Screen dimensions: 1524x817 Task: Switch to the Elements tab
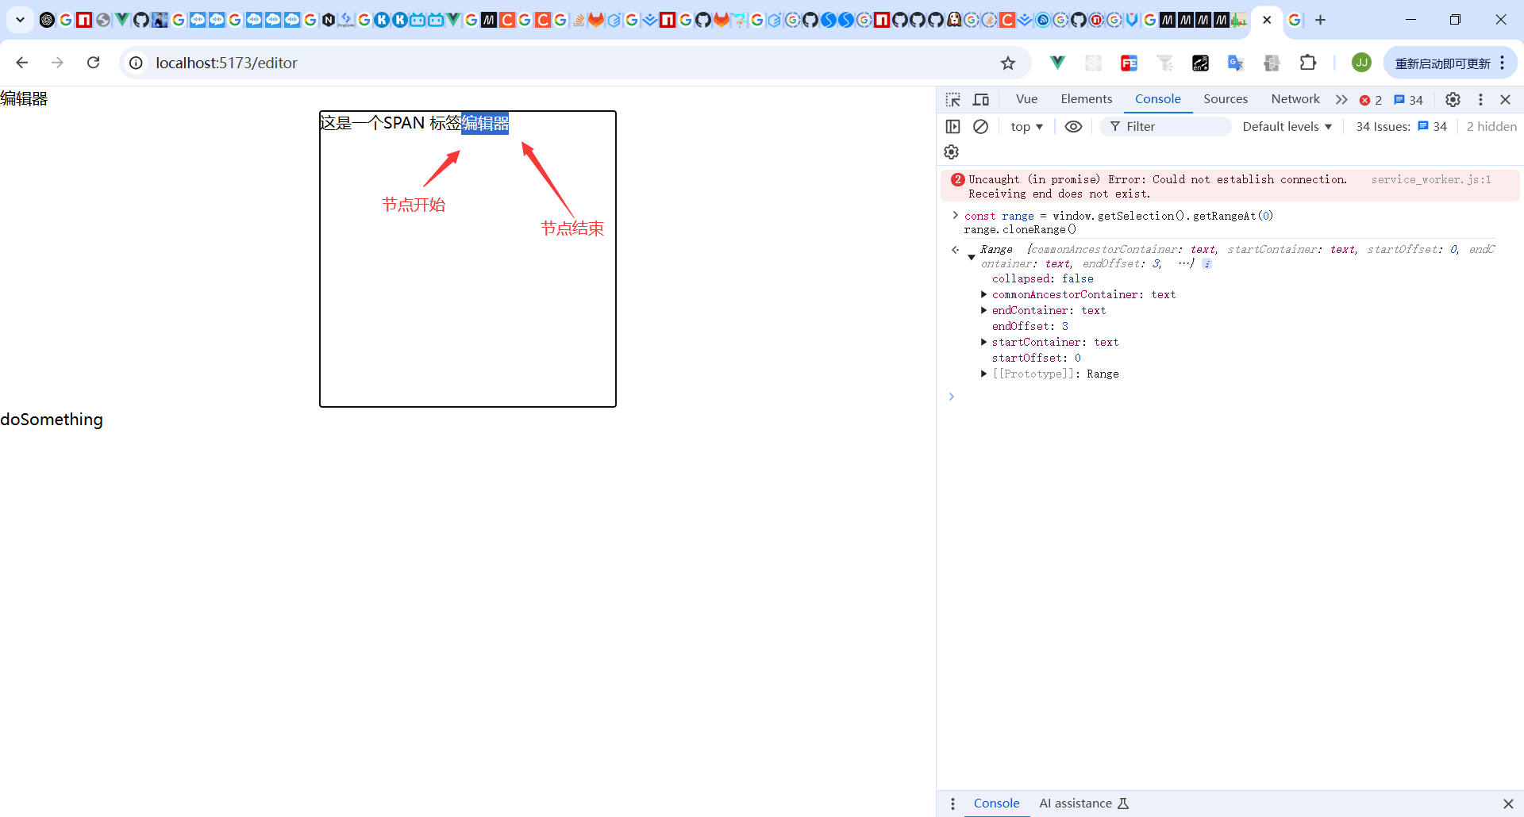pyautogui.click(x=1086, y=99)
